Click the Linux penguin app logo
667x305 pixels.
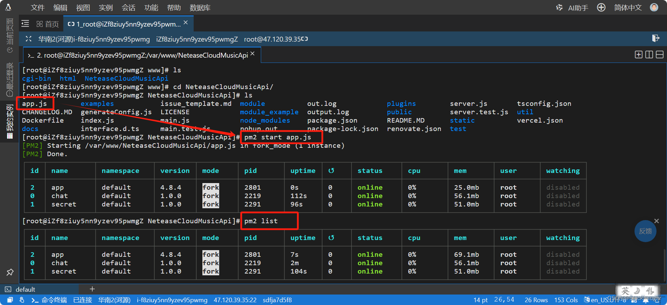click(8, 7)
